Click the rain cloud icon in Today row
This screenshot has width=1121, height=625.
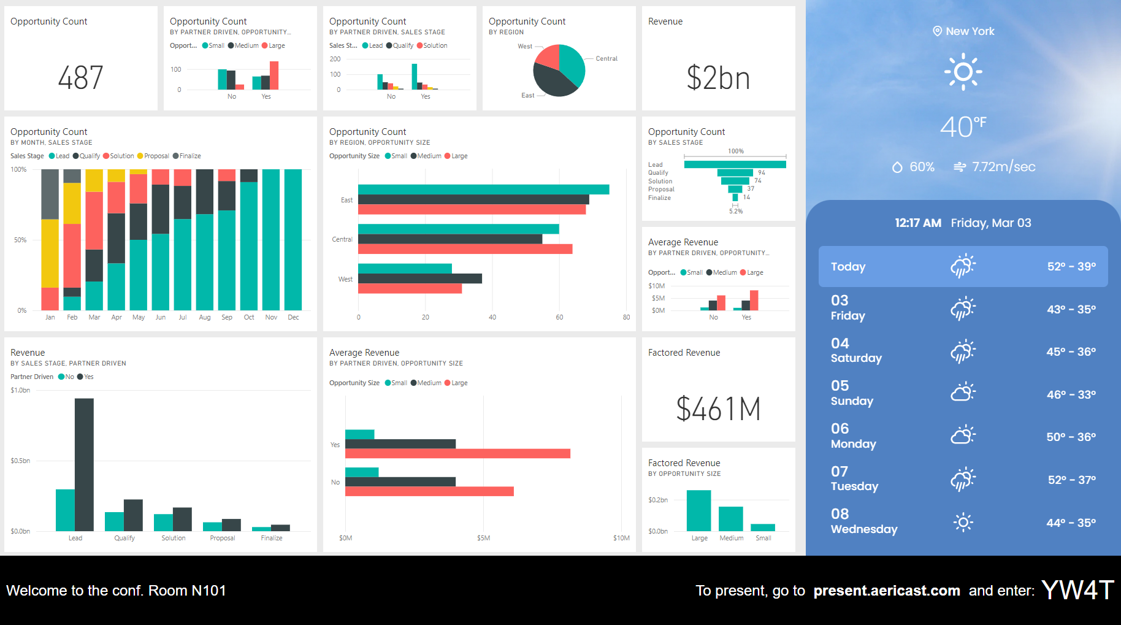coord(963,266)
